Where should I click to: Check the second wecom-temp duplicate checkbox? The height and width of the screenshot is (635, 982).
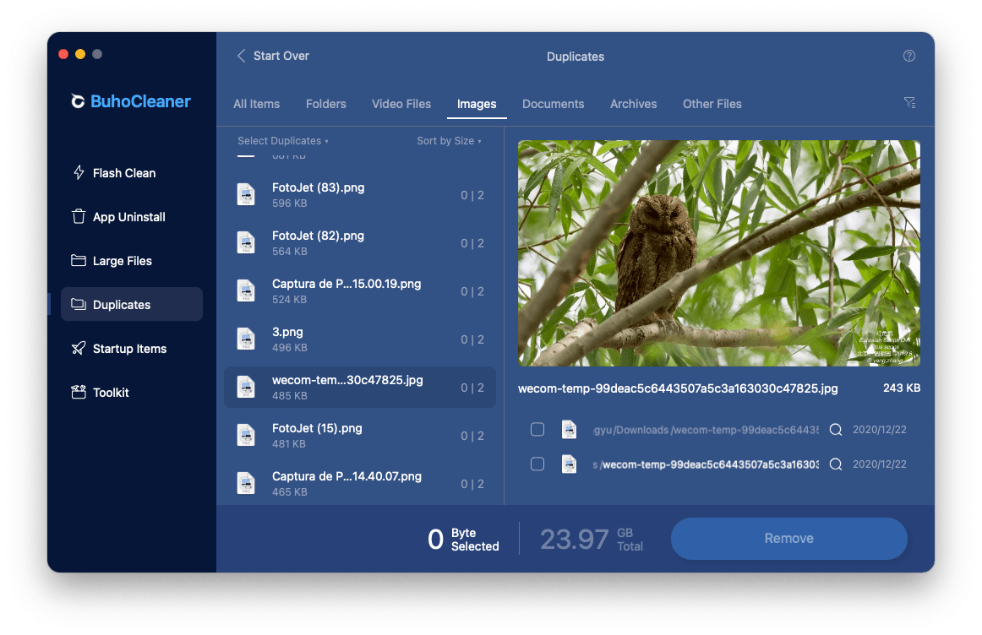coord(537,464)
